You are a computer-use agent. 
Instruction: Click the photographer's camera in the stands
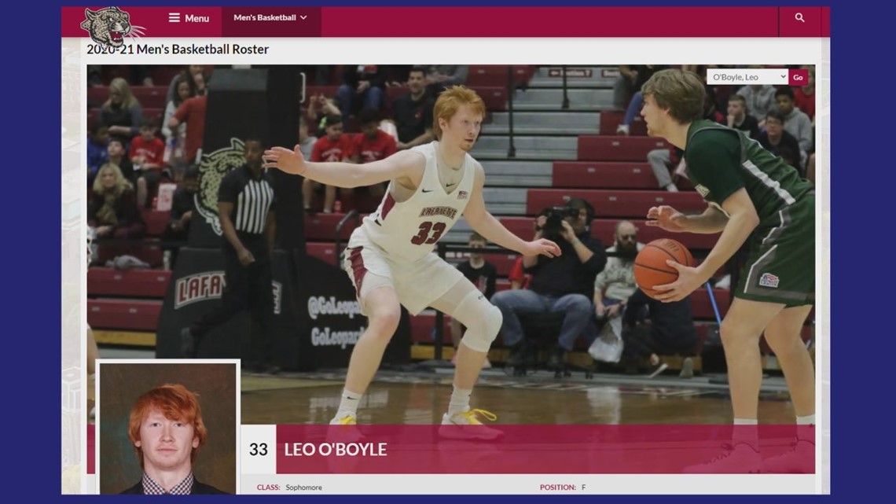click(556, 220)
